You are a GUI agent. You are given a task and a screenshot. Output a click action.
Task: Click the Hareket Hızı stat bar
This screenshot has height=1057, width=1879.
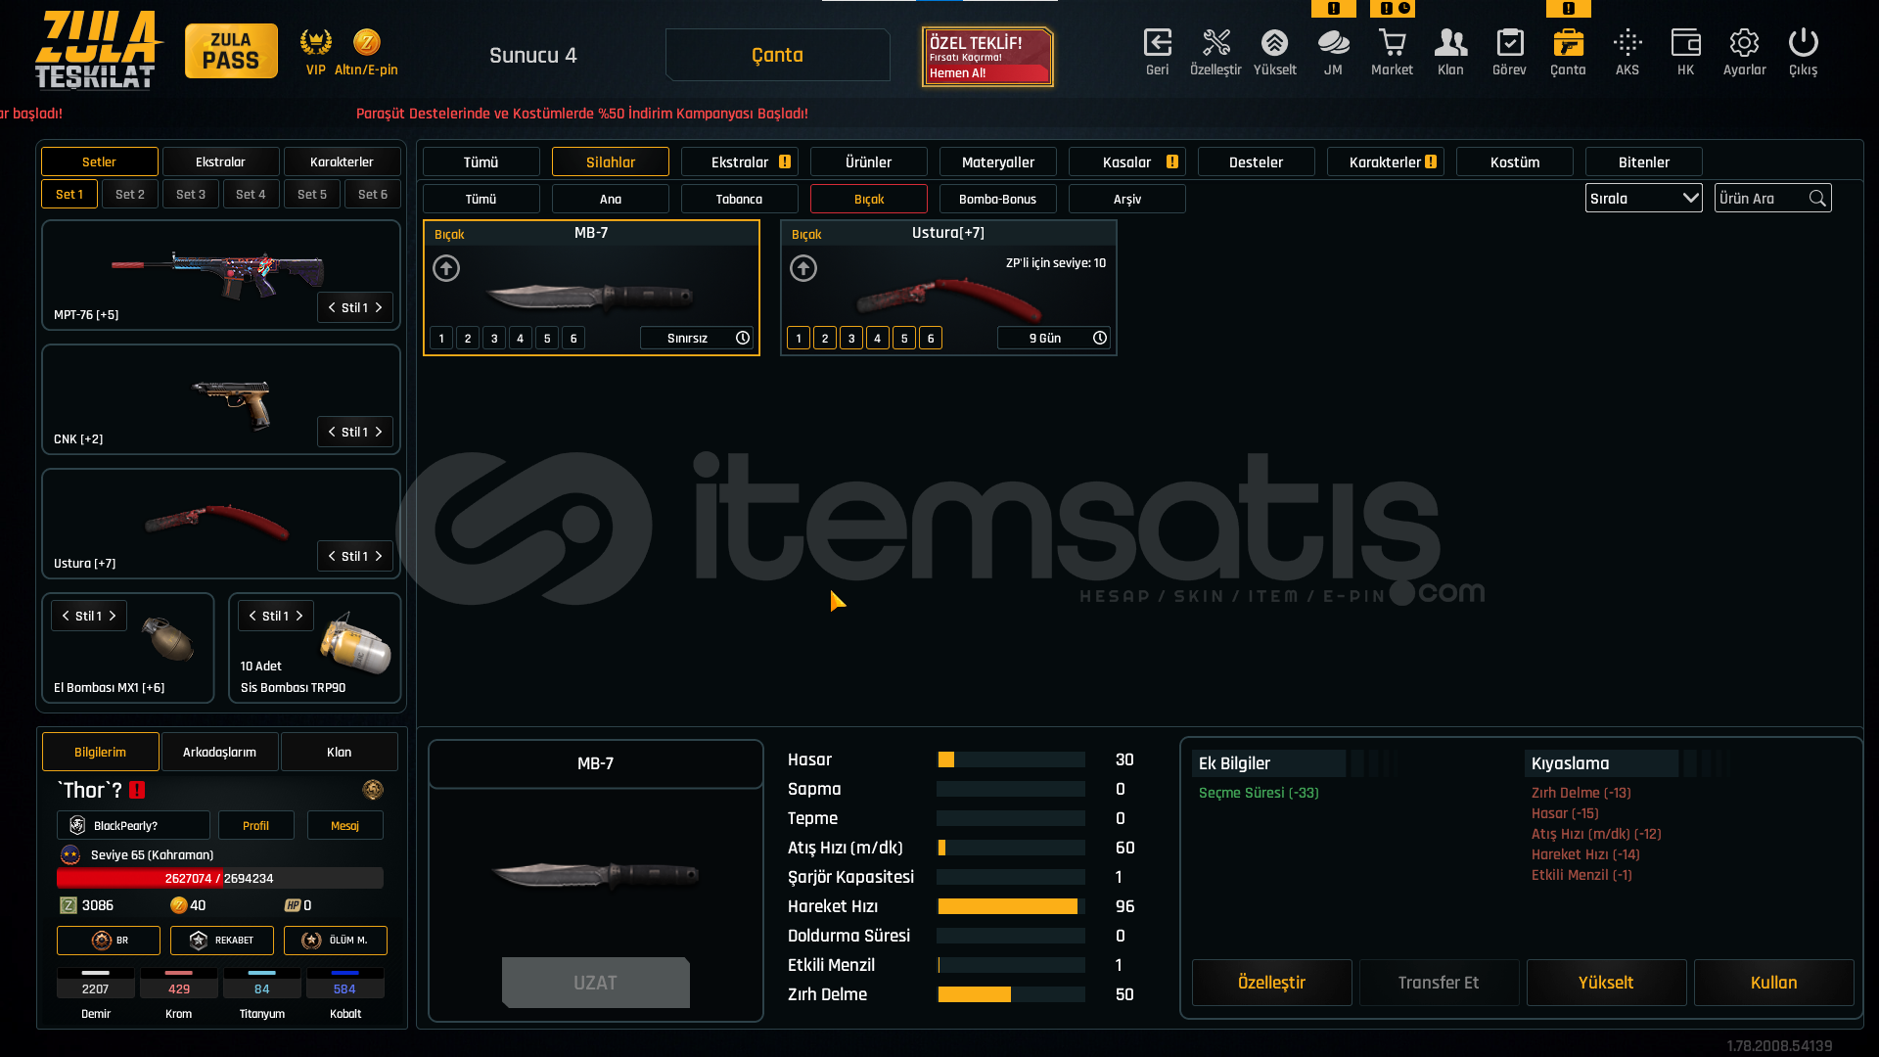pyautogui.click(x=1011, y=906)
